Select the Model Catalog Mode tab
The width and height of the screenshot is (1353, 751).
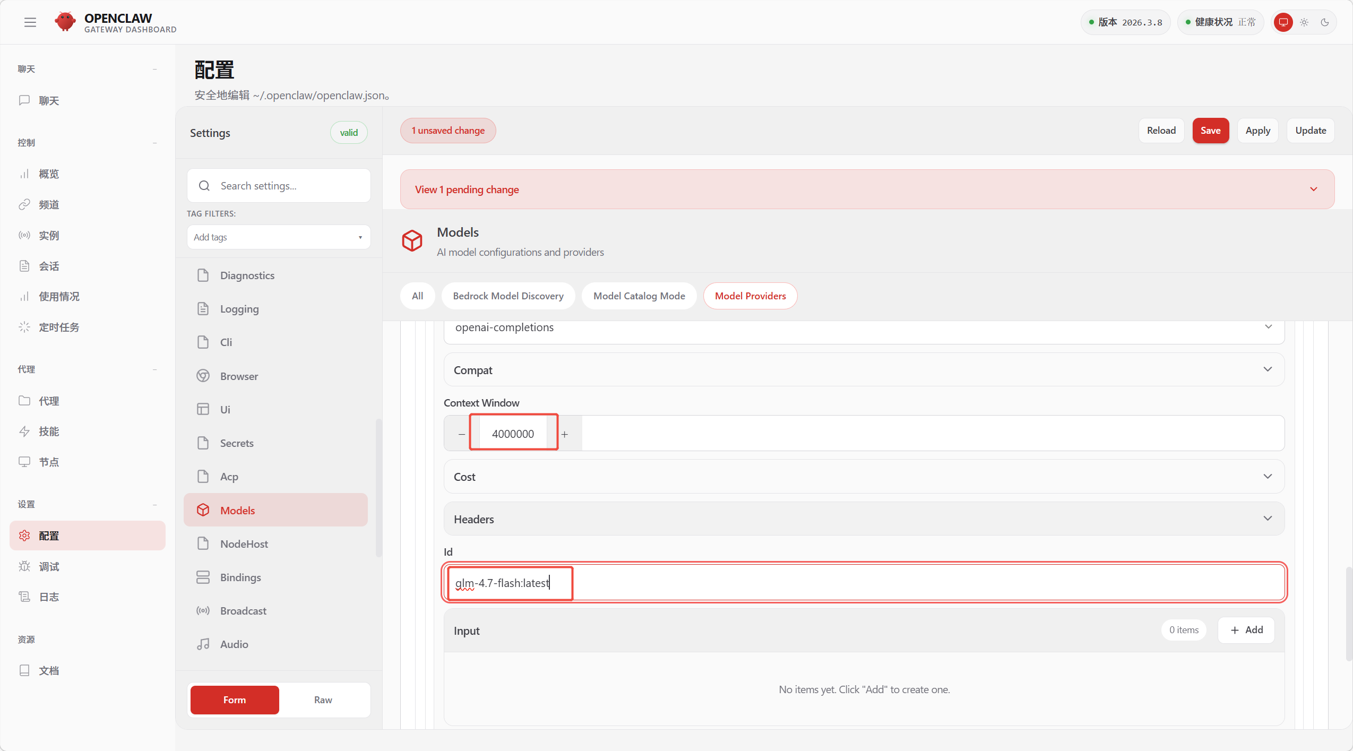639,296
